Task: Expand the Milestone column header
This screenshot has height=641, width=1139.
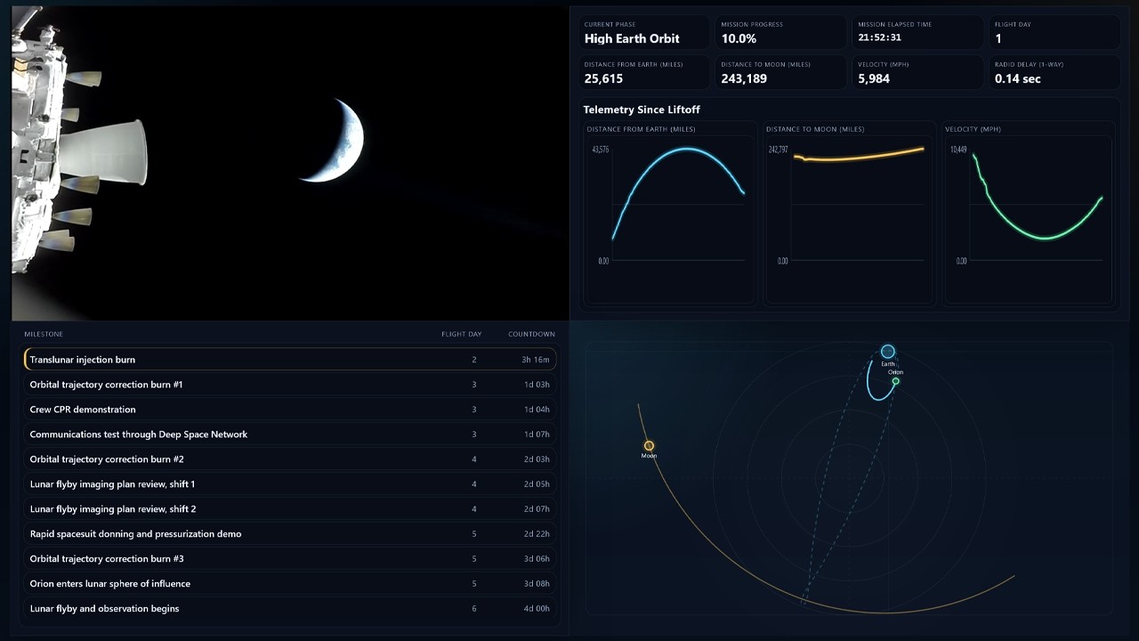Action: click(44, 334)
